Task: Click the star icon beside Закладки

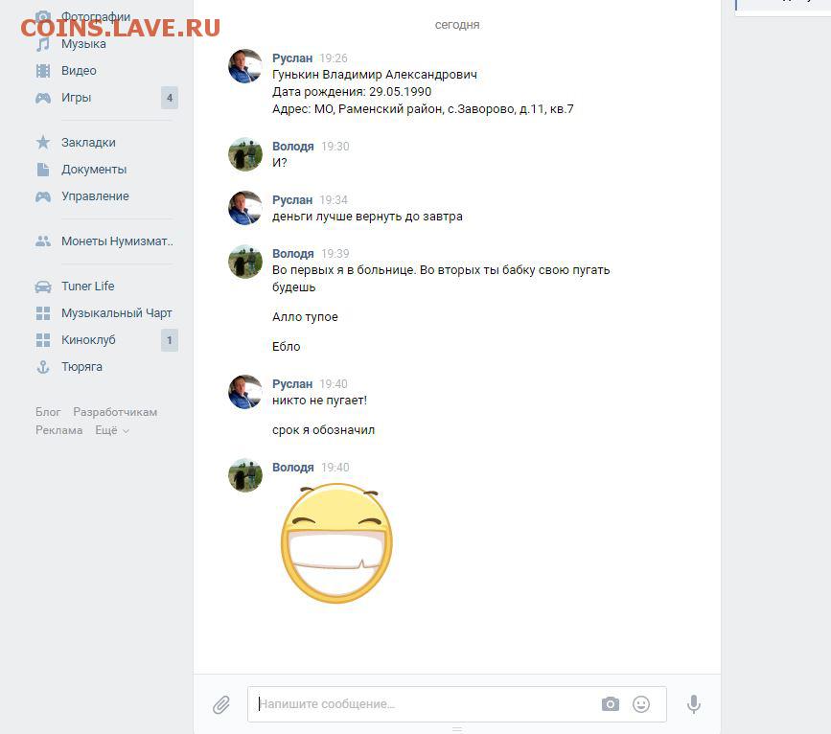Action: pos(43,142)
